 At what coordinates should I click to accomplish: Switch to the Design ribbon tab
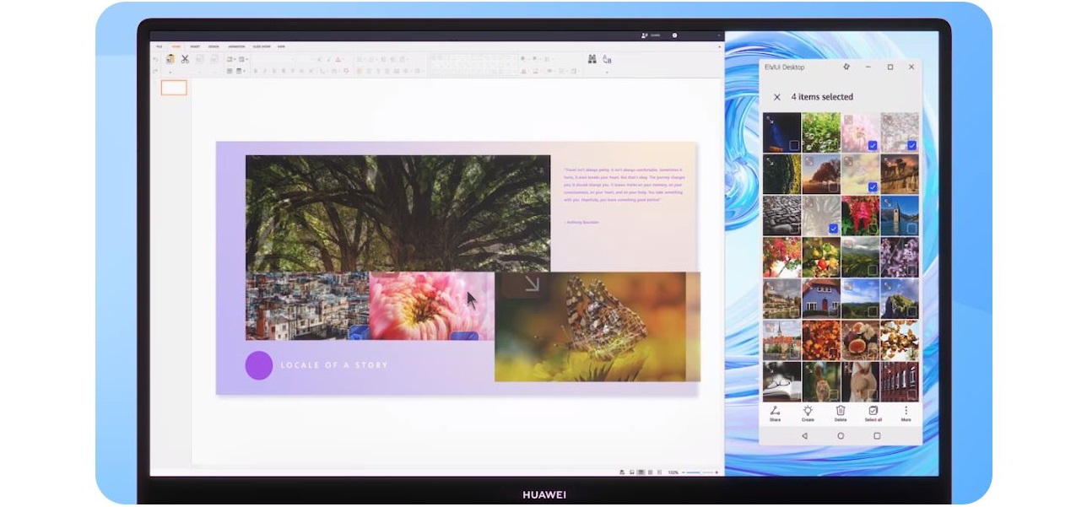[x=214, y=46]
